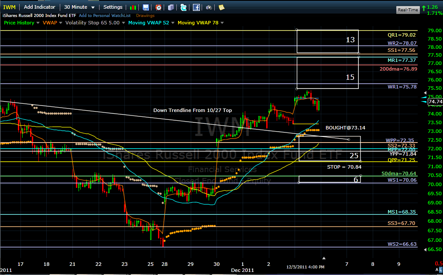This screenshot has width=443, height=275.
Task: Select the STOP = 70.84 annotation
Action: tap(344, 167)
